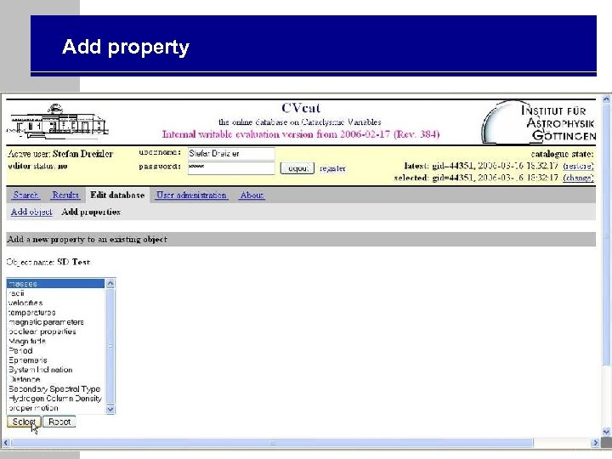Select Ephemeris in the property list
Viewport: 612px width, 459px height.
pos(56,360)
